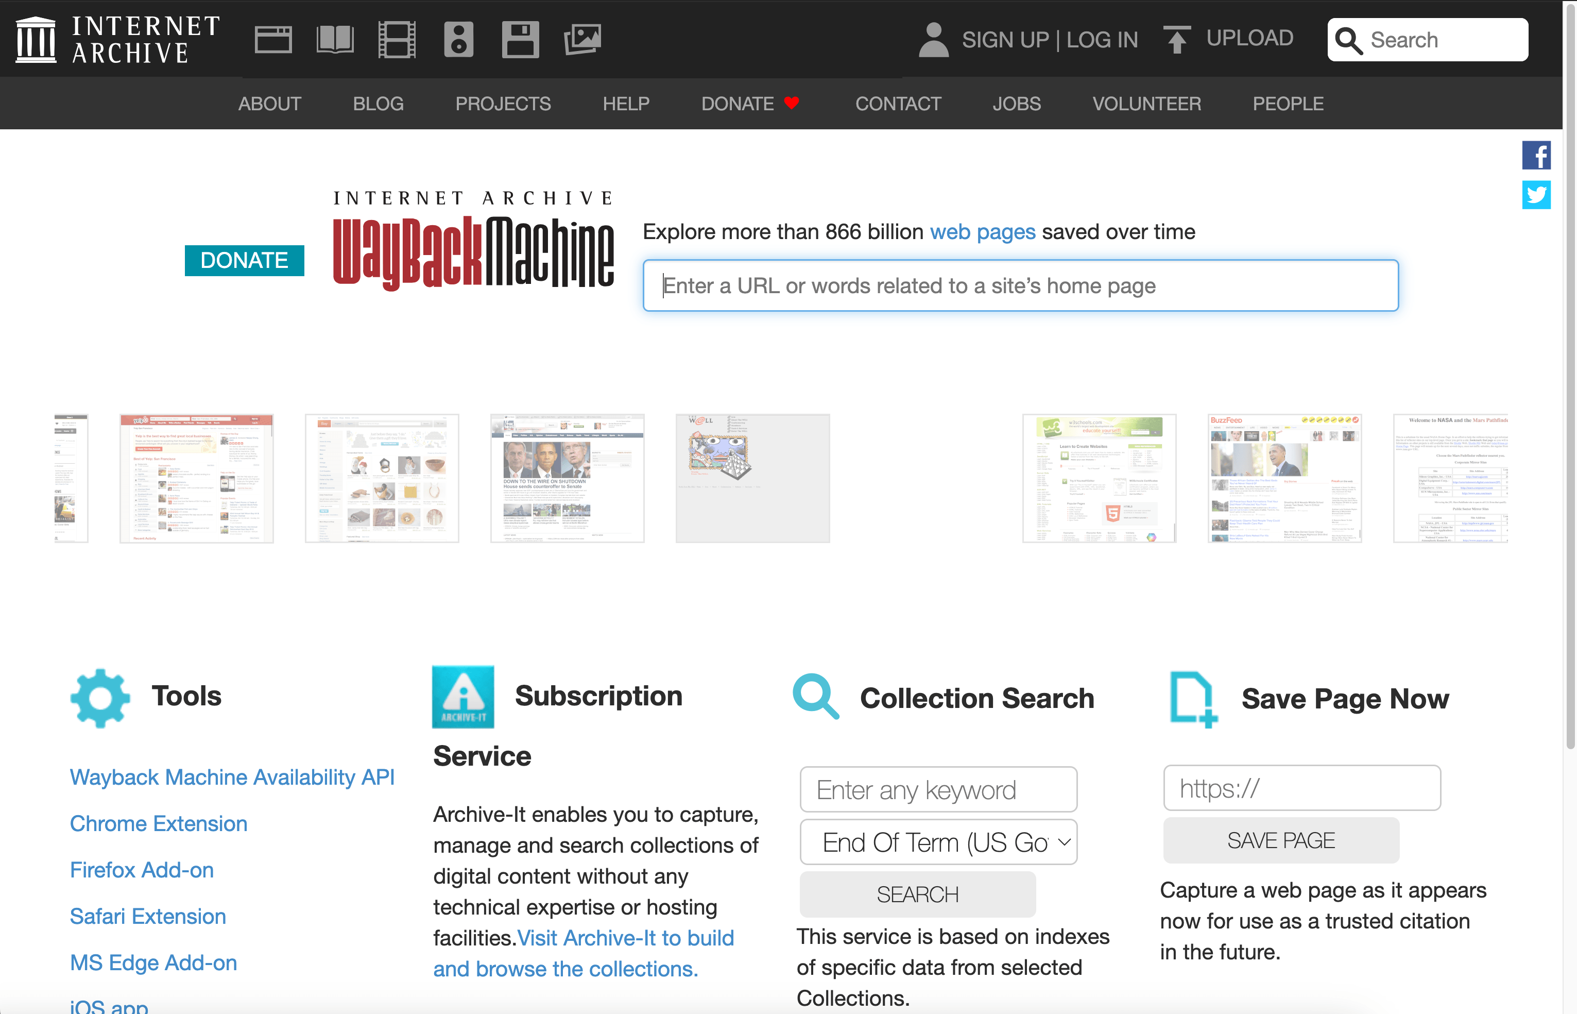
Task: Click the Wayback URL search field
Action: click(x=1020, y=286)
